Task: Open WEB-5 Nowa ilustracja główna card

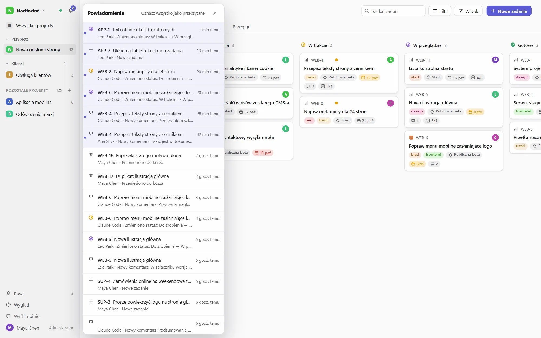Action: [454, 107]
